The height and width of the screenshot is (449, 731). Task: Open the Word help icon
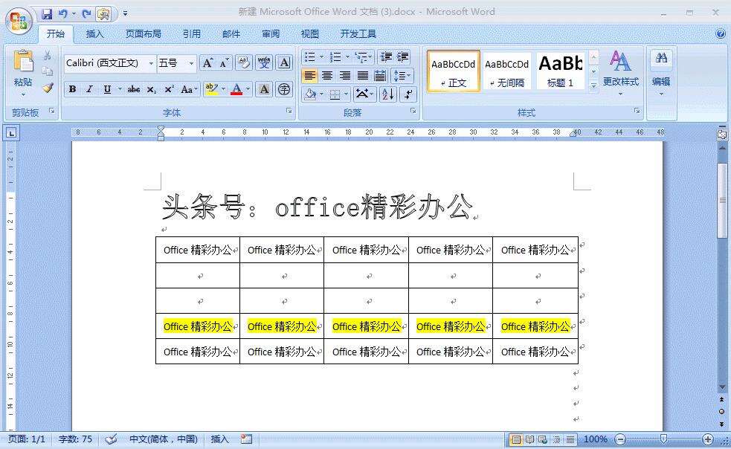tap(721, 33)
